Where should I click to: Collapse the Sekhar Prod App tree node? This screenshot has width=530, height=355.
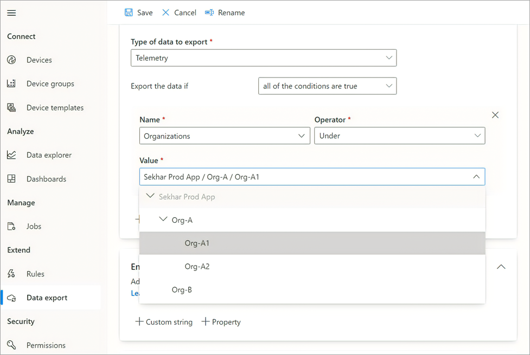click(x=150, y=196)
